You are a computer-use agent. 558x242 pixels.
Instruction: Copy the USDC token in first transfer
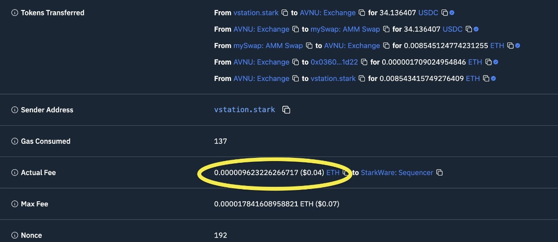(x=445, y=13)
